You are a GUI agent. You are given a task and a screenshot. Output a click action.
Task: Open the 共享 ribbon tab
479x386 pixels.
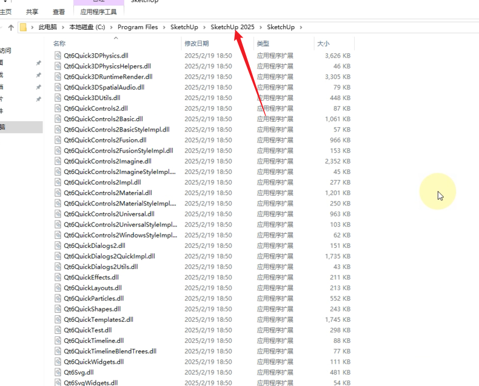[x=32, y=12]
